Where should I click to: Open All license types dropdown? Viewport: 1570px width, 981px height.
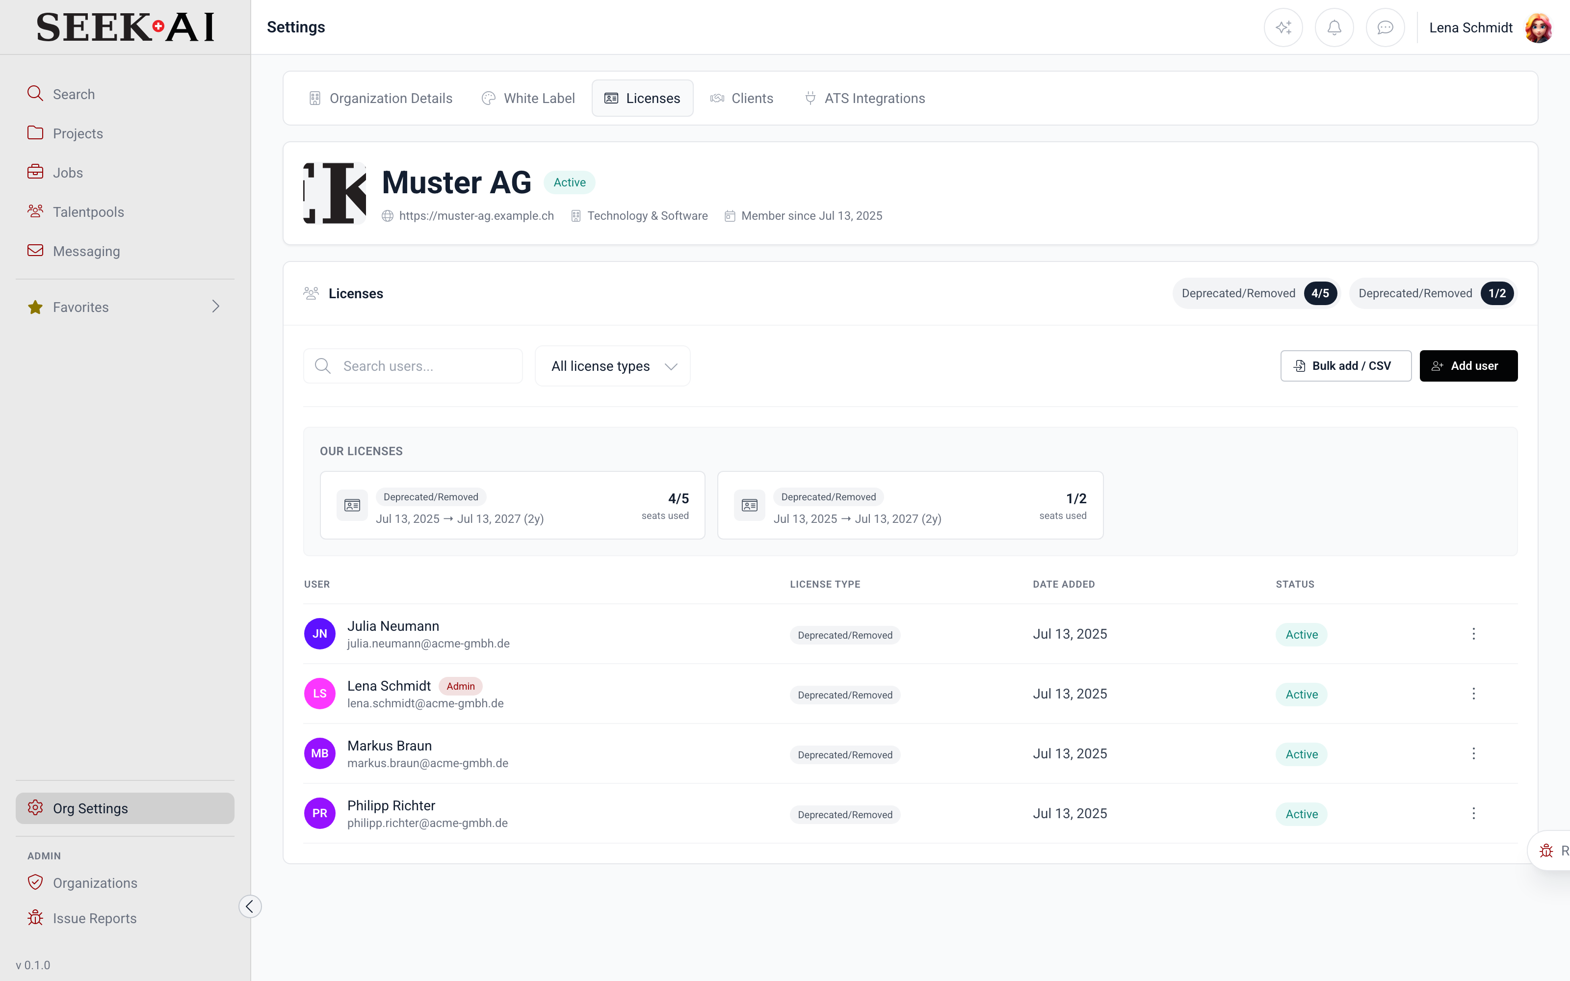coord(612,366)
